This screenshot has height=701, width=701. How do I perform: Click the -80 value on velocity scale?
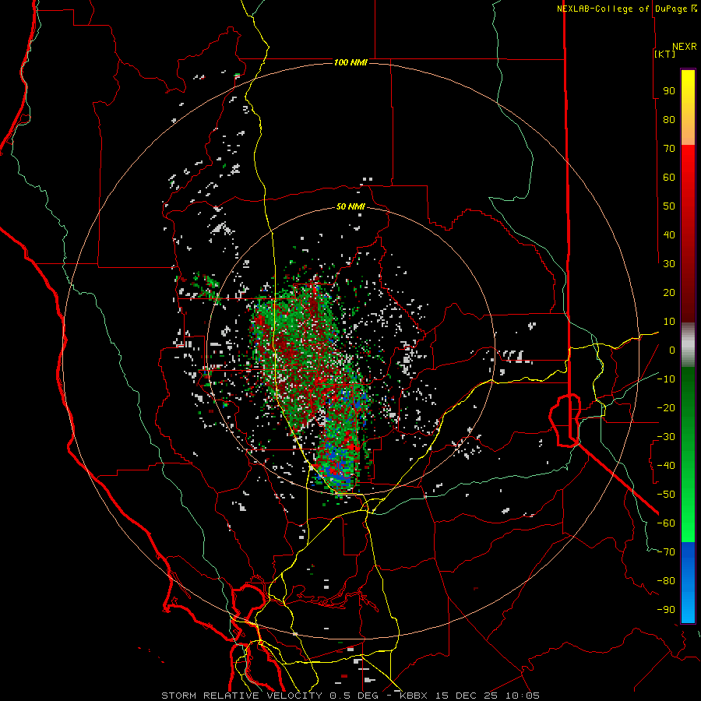(666, 581)
